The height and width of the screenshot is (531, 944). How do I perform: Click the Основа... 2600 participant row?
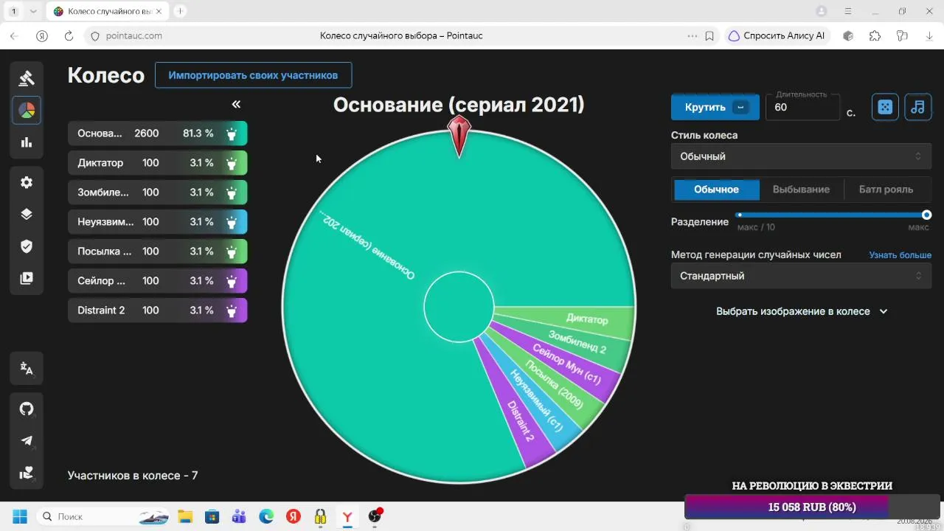[157, 133]
